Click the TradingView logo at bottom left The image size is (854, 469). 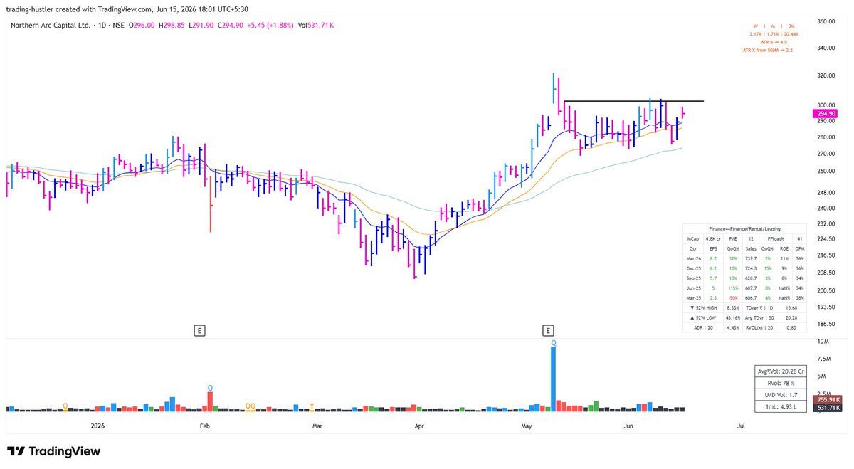[x=53, y=451]
